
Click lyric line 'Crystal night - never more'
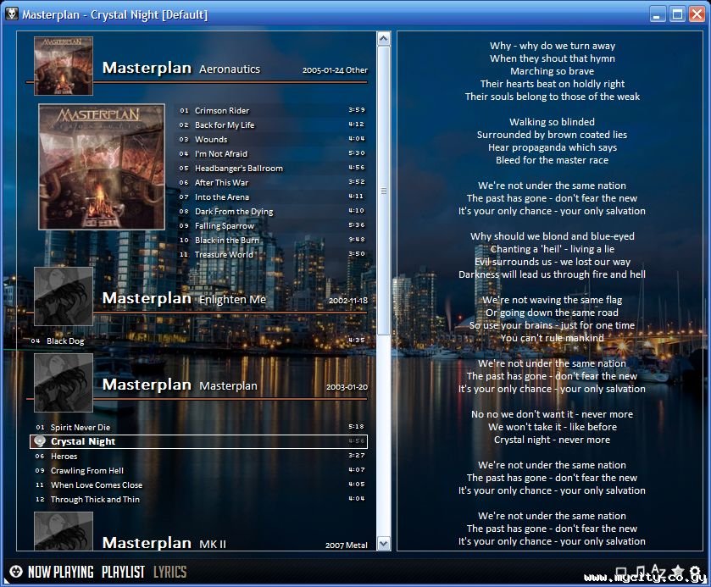click(552, 440)
